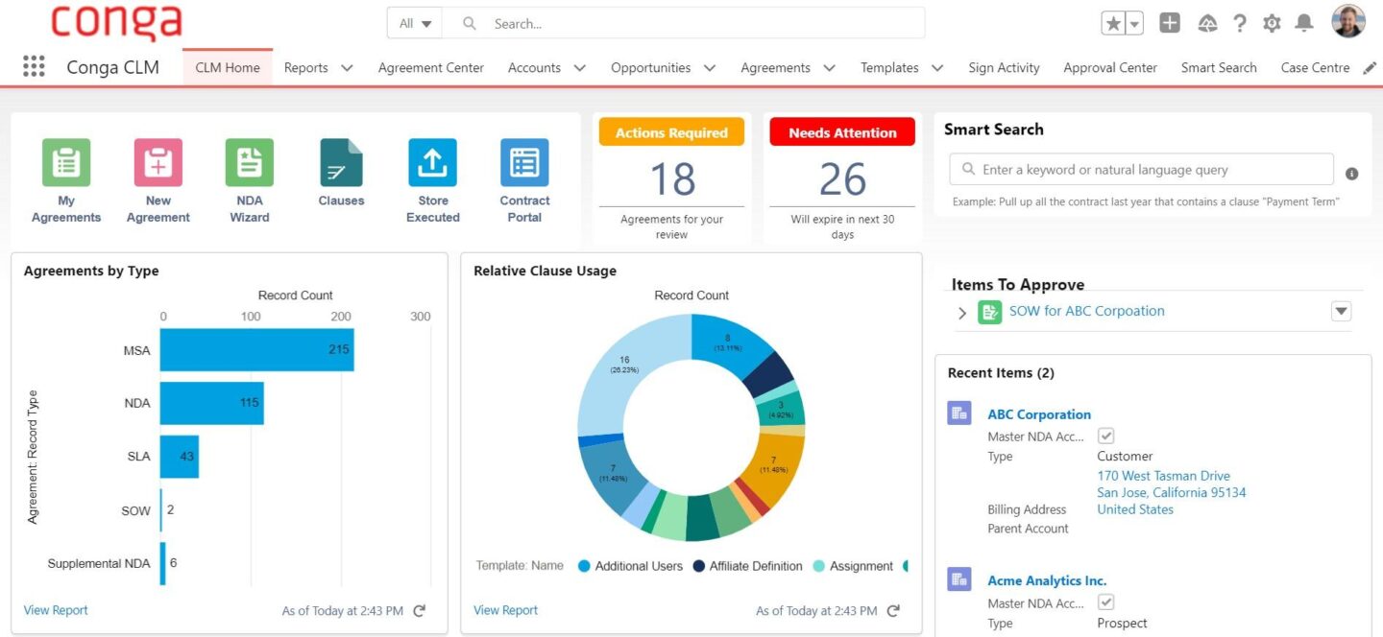Click the New Agreement icon

click(x=158, y=163)
